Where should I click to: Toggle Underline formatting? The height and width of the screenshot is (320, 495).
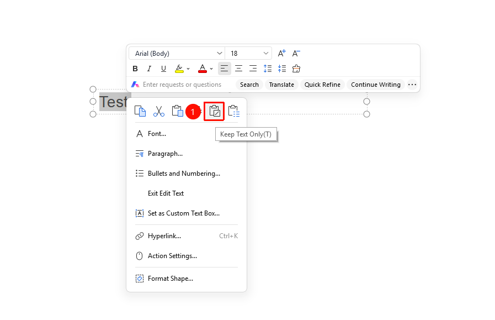click(x=163, y=69)
